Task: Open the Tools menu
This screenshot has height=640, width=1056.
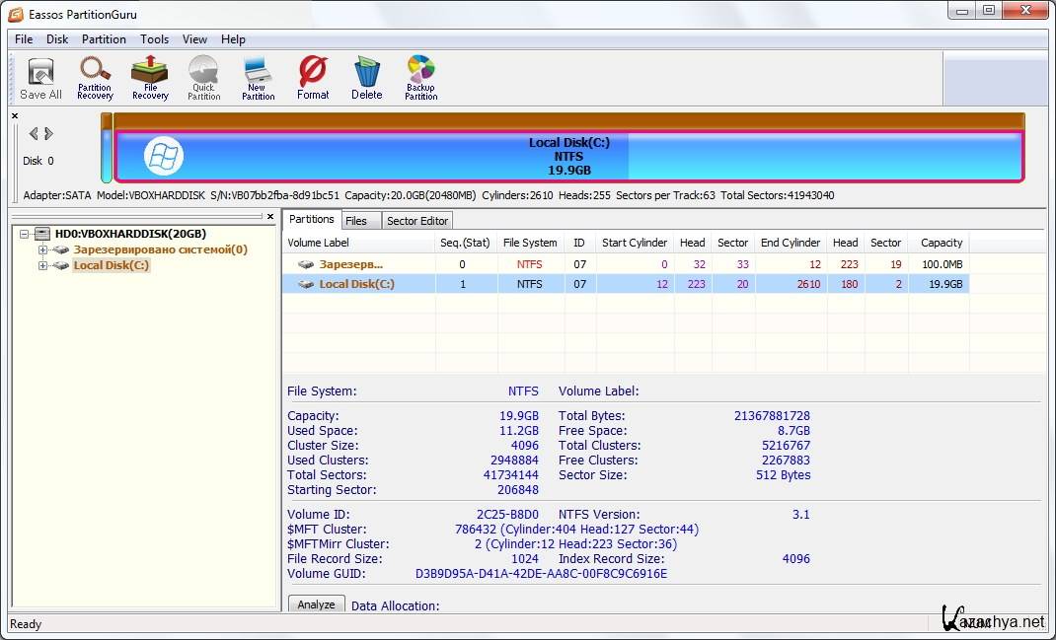Action: 154,39
